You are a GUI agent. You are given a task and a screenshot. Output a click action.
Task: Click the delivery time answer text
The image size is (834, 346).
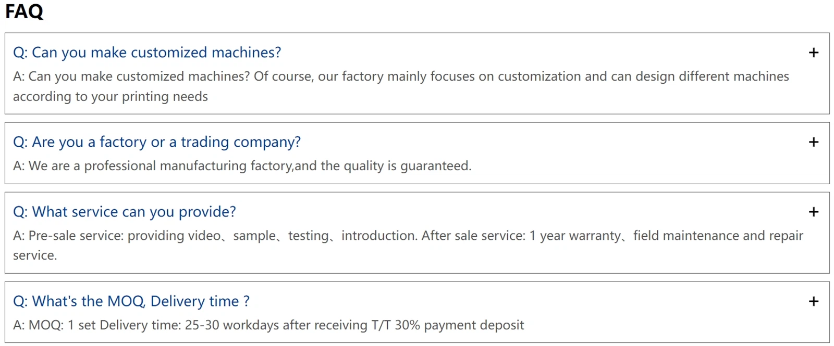268,325
